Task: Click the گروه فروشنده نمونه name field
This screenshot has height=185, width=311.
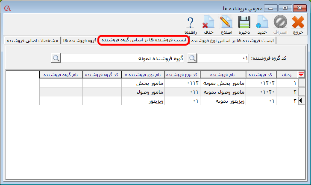Action: pos(124,58)
